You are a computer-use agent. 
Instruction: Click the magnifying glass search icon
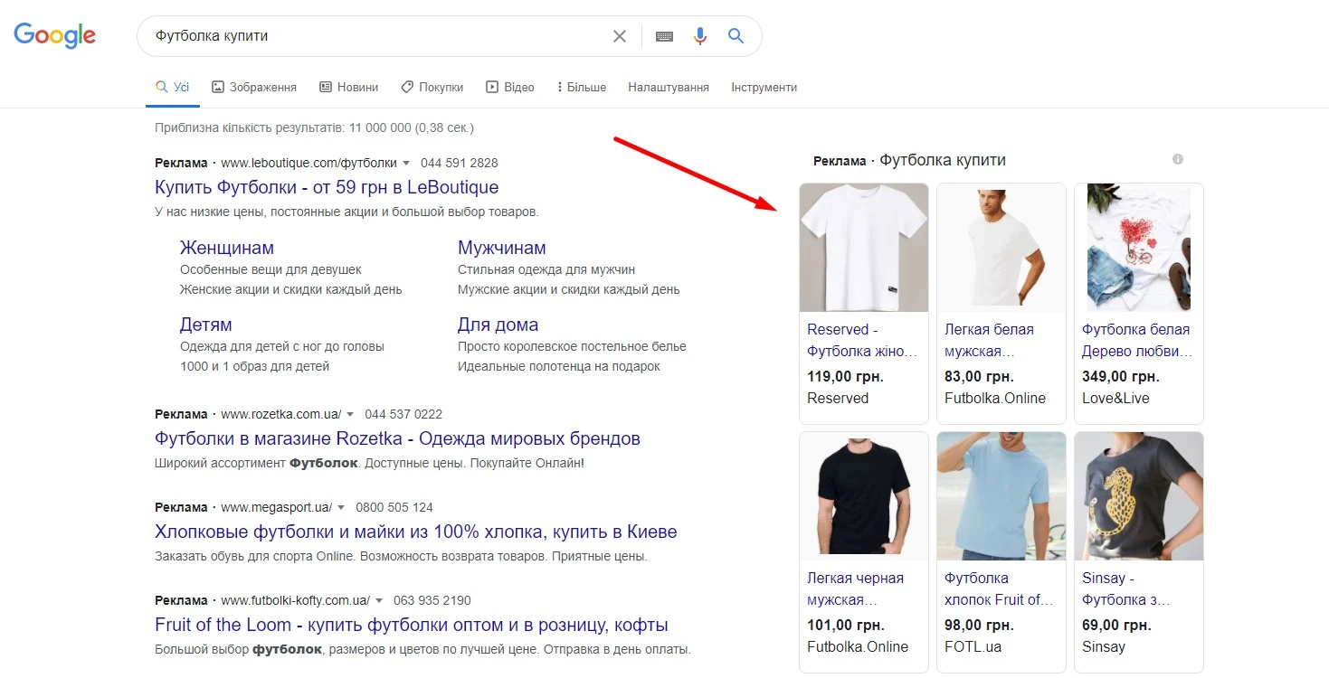click(735, 35)
